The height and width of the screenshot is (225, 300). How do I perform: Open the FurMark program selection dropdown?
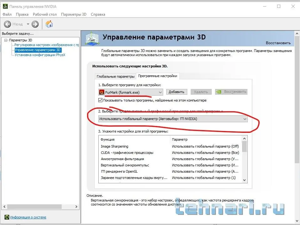pos(131,92)
